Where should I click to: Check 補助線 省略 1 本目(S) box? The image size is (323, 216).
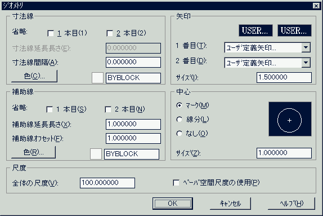[x=50, y=109]
